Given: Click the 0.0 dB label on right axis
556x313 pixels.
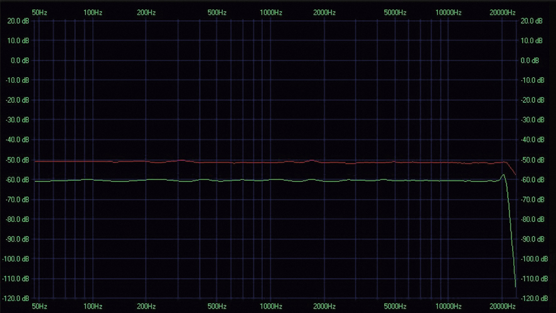Looking at the screenshot, I should (x=530, y=61).
